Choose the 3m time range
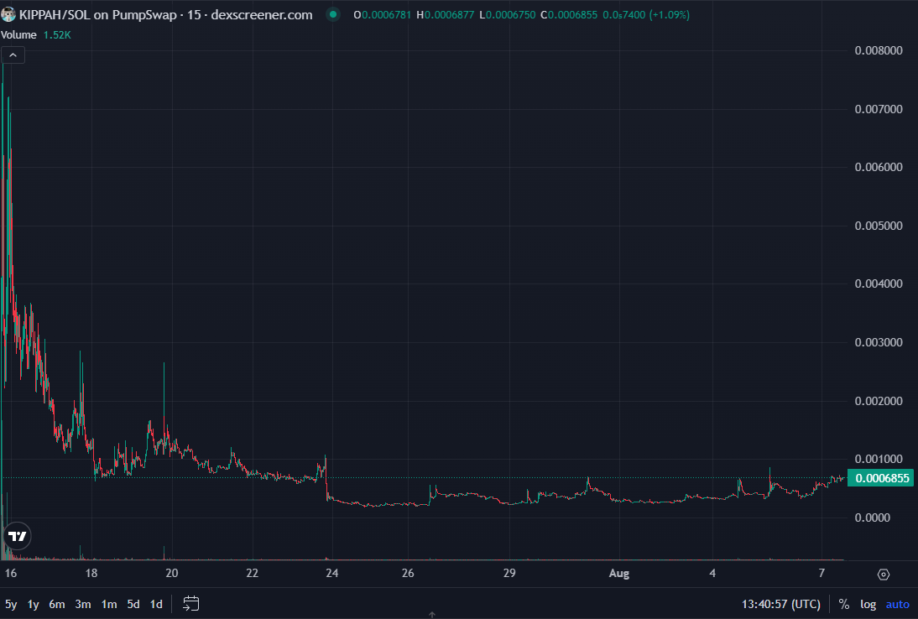This screenshot has height=619, width=918. pyautogui.click(x=83, y=604)
